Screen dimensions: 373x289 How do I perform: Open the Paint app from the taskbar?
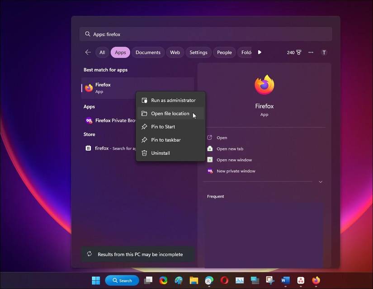coord(179,280)
